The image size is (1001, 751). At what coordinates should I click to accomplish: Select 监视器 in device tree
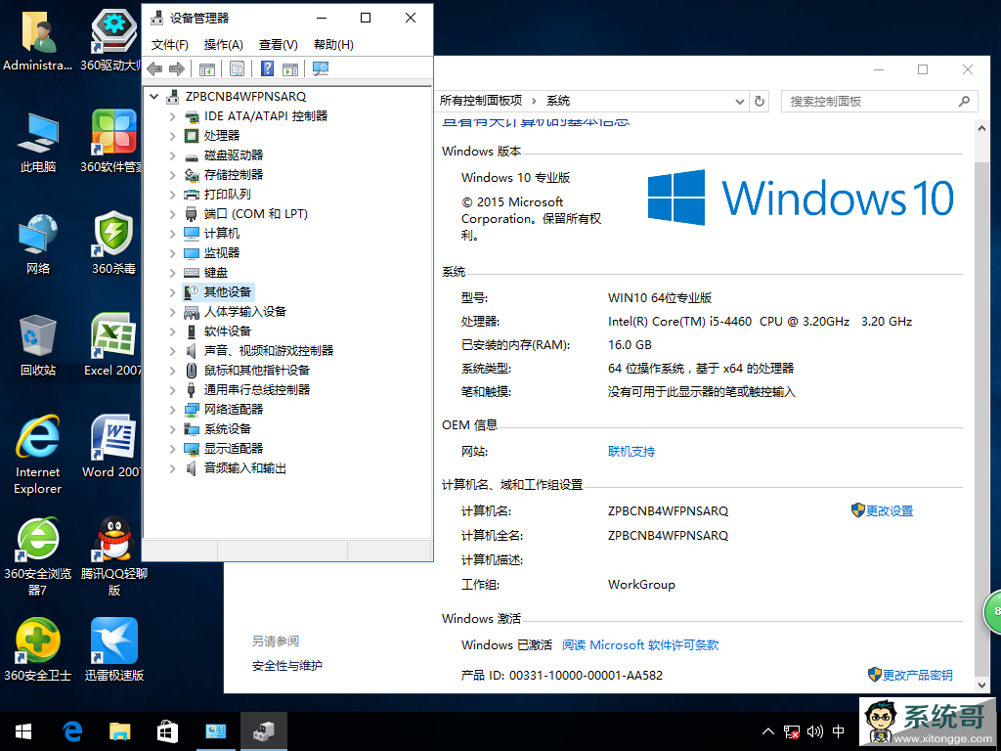click(x=222, y=253)
